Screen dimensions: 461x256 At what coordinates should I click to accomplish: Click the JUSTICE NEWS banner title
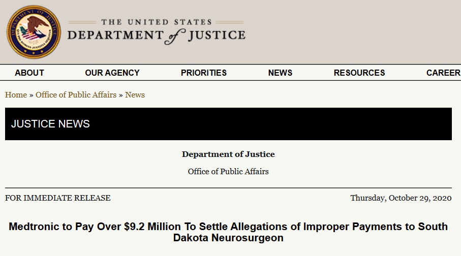[50, 124]
